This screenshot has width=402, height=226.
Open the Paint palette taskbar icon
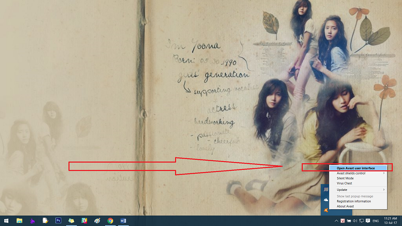(x=97, y=221)
